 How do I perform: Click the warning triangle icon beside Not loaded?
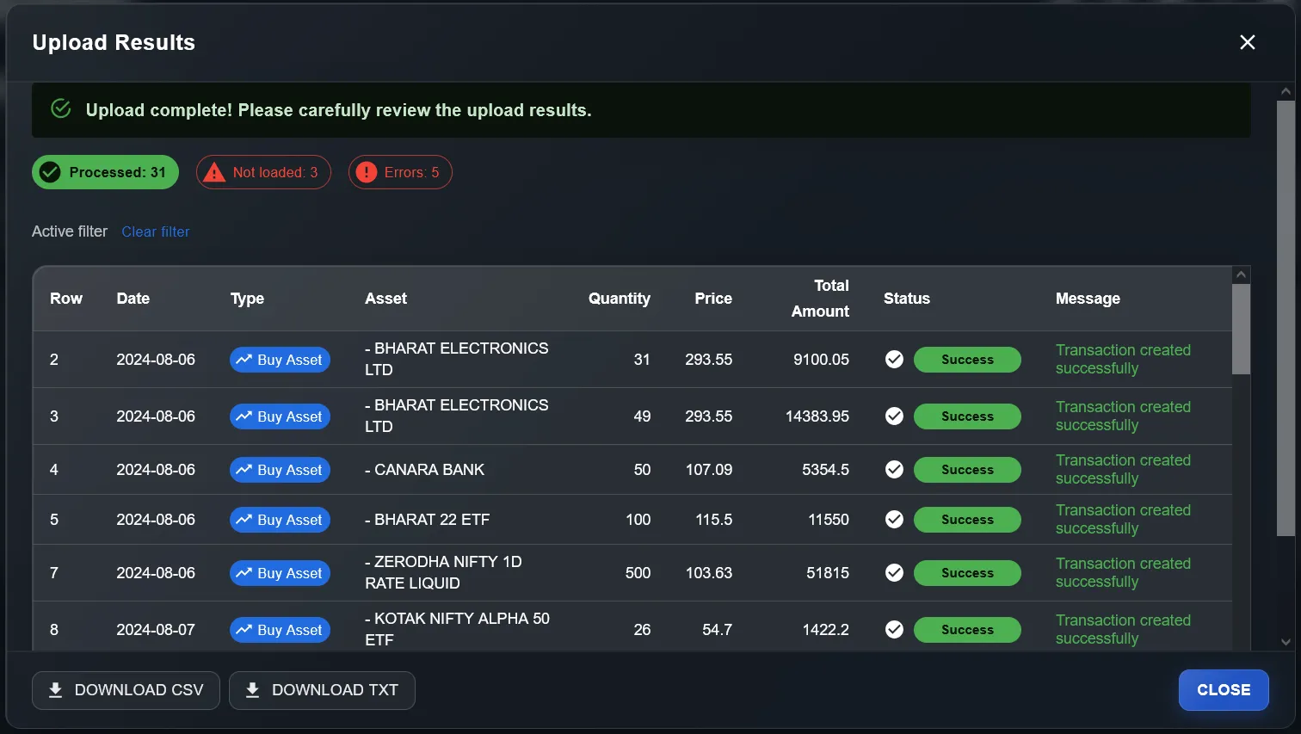[x=213, y=172]
